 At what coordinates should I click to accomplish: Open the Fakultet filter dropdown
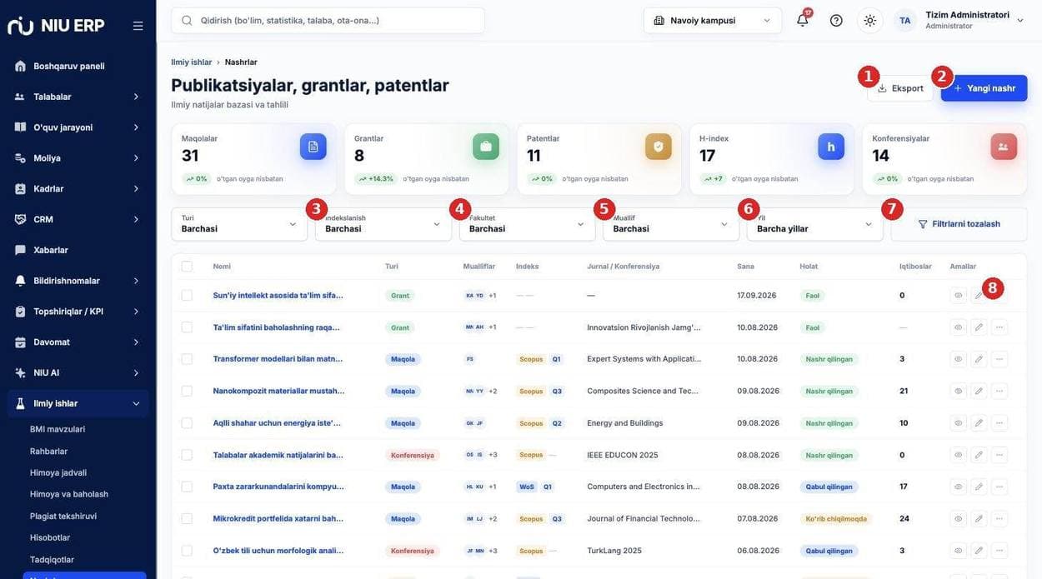pos(527,224)
